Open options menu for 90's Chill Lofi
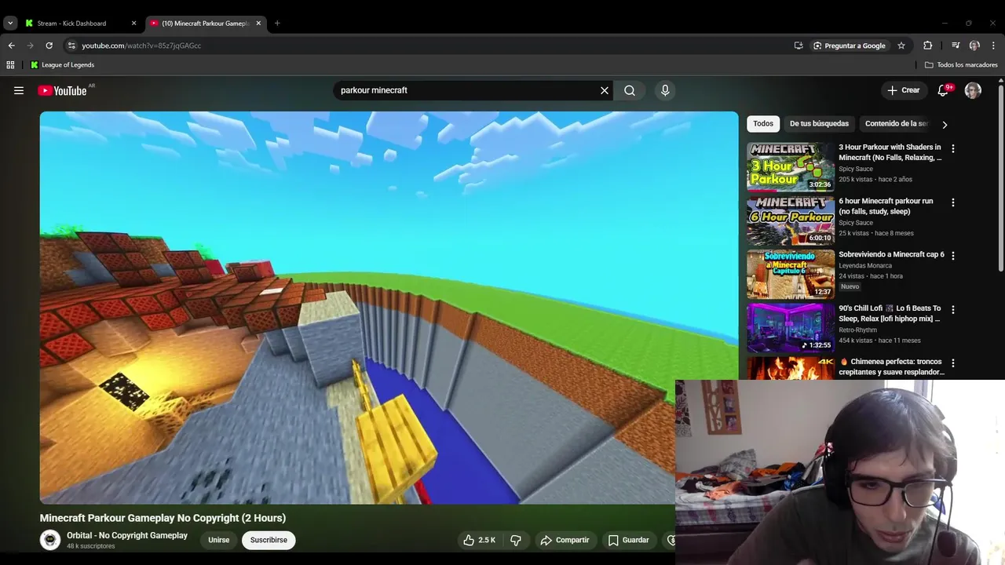Viewport: 1005px width, 565px height. pos(953,309)
